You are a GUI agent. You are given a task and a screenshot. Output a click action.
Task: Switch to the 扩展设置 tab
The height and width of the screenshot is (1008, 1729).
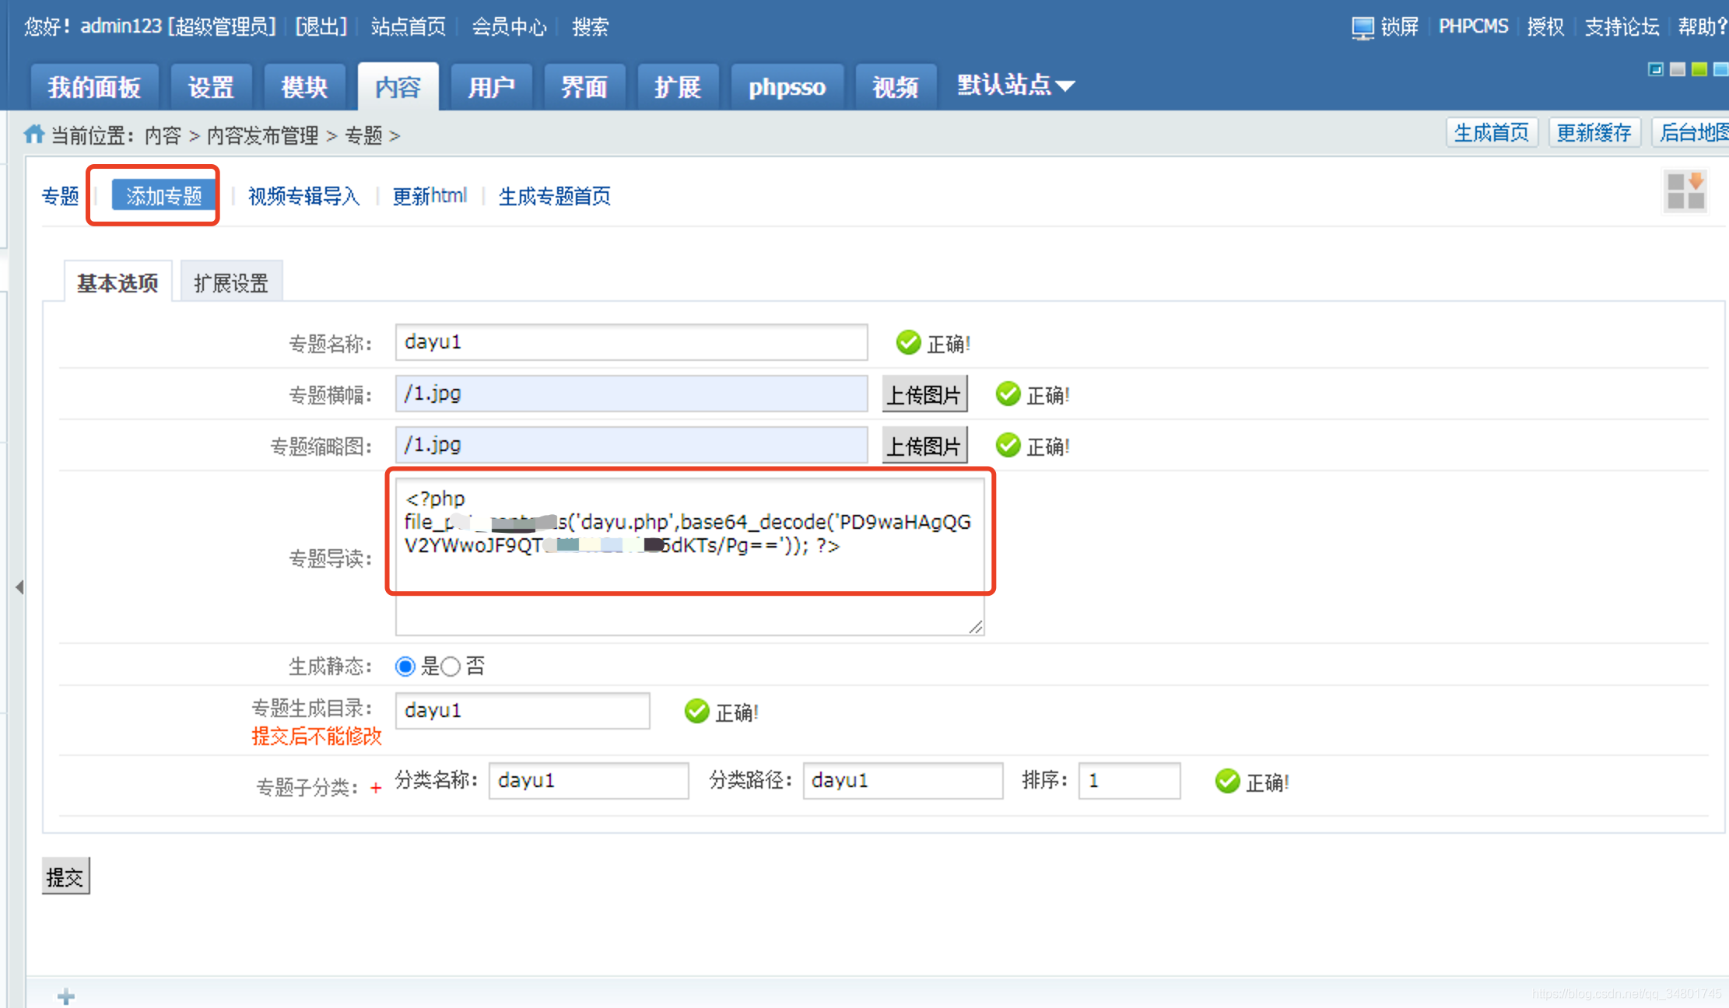pyautogui.click(x=231, y=282)
